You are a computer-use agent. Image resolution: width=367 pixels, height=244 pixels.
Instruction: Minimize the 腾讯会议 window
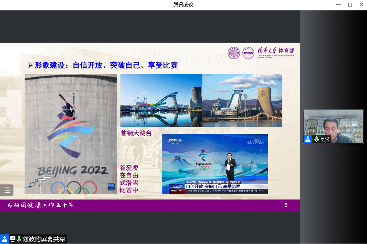coord(338,5)
